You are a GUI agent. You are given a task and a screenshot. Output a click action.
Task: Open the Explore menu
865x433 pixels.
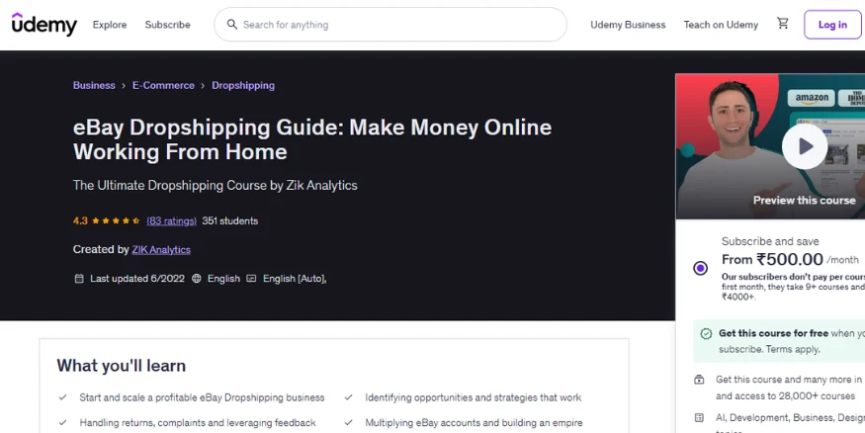click(110, 25)
